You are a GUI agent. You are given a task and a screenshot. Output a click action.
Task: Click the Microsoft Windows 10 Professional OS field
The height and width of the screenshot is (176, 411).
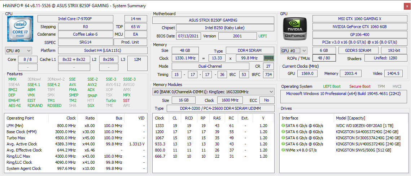tap(344, 96)
